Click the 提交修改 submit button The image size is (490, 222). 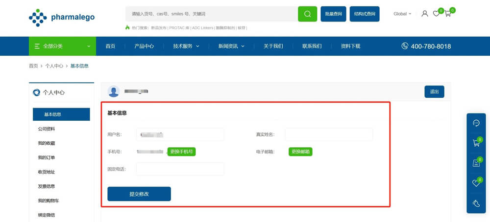[x=139, y=194]
